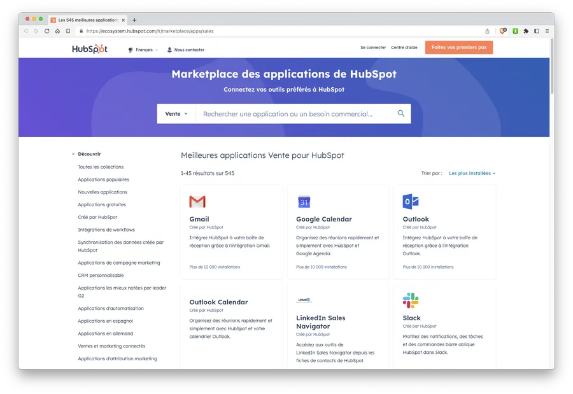Click the Outlook app icon

(411, 202)
